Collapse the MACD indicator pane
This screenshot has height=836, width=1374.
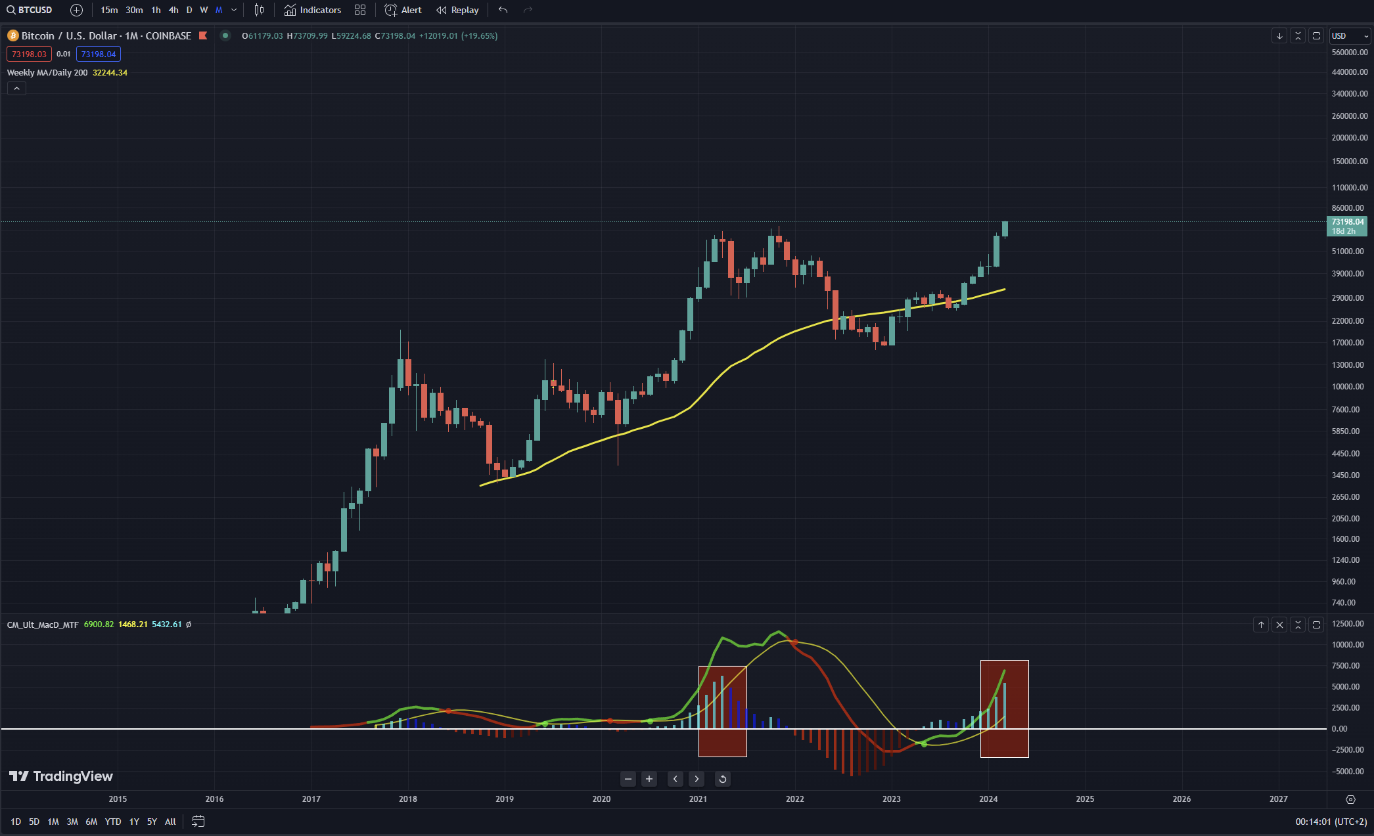(x=1298, y=625)
